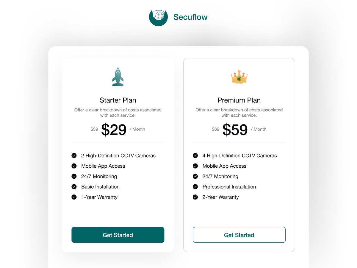The height and width of the screenshot is (268, 357).
Task: Click the Starter plan Mobile App Access text
Action: tap(103, 166)
